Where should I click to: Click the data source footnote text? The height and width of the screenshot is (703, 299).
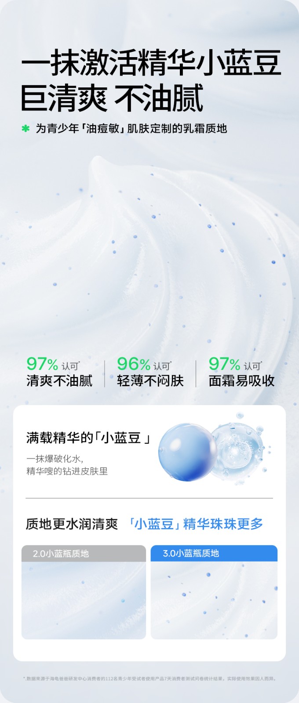click(x=149, y=678)
